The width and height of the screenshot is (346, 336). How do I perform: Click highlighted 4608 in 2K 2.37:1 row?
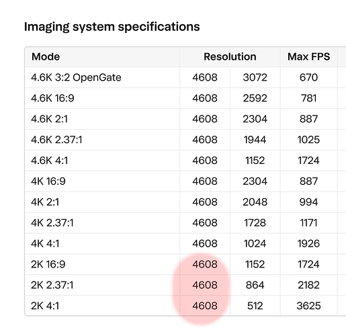coord(205,285)
